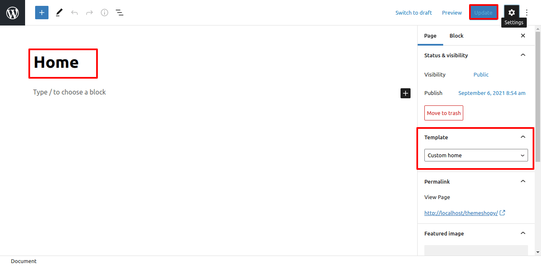Click the Move to trash button
Screen dimensions: 541x266
coord(444,113)
